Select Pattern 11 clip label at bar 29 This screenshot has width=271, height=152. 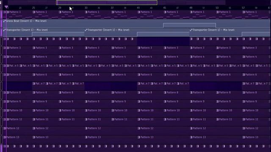[68, 119]
